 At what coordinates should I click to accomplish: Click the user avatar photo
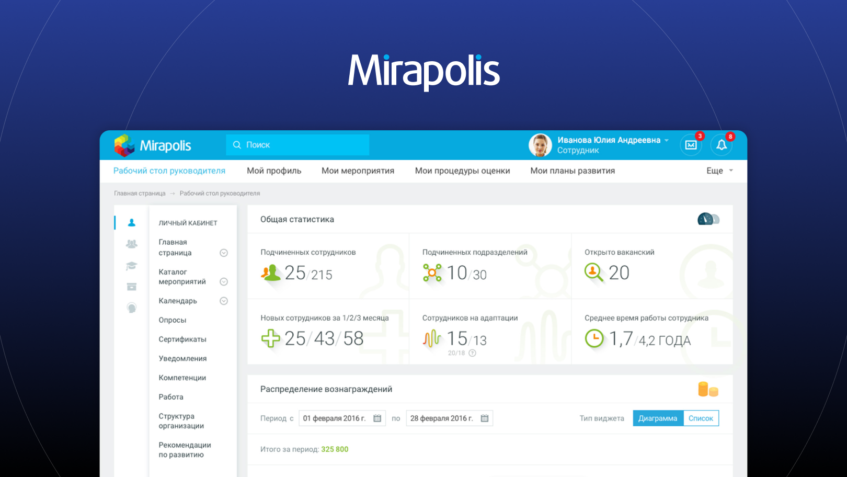540,145
